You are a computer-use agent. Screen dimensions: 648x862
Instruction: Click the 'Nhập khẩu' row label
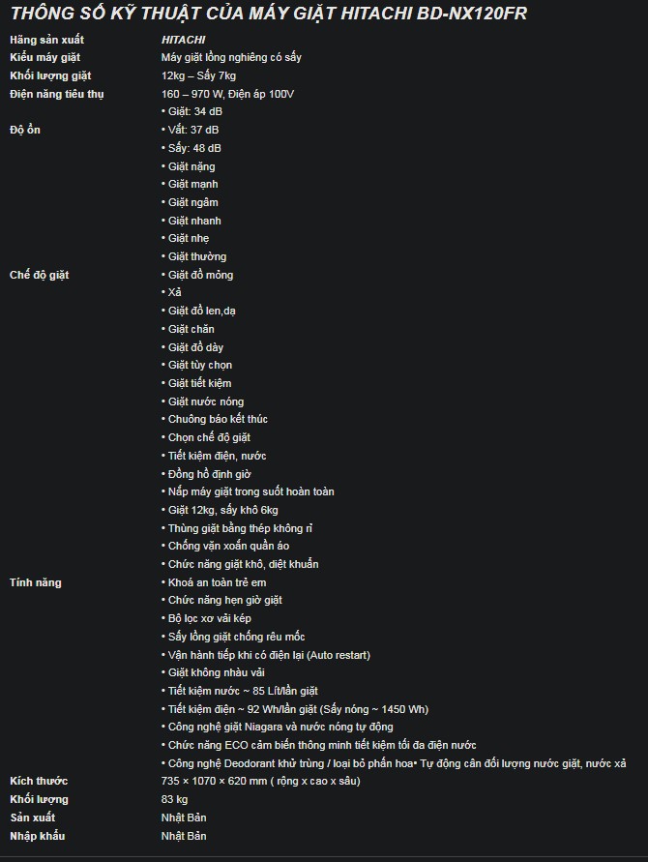click(x=38, y=836)
